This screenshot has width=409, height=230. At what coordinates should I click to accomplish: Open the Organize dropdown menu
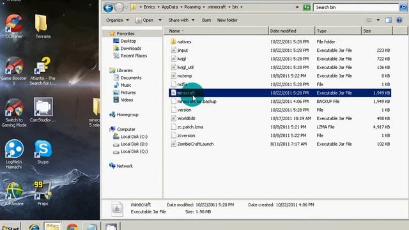(x=118, y=20)
